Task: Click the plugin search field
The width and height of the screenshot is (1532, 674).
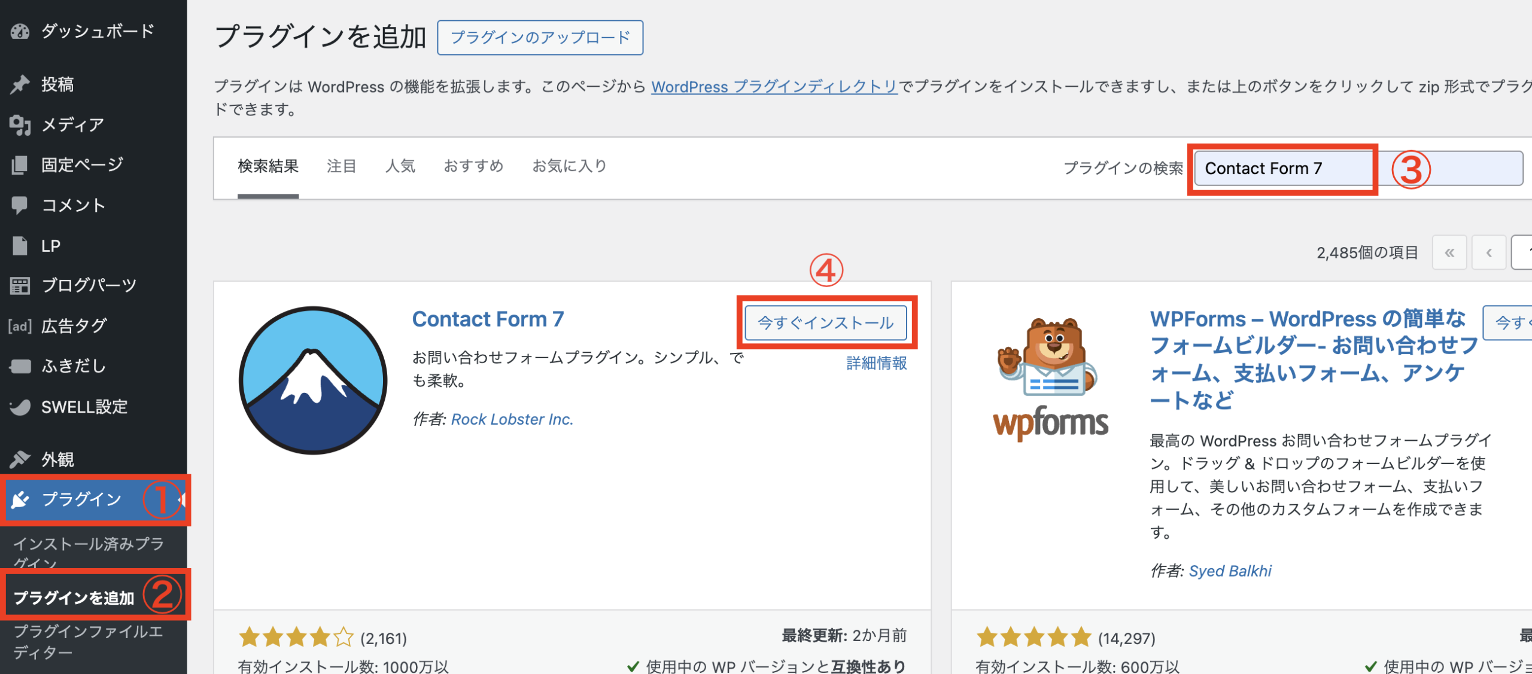Action: [x=1358, y=169]
